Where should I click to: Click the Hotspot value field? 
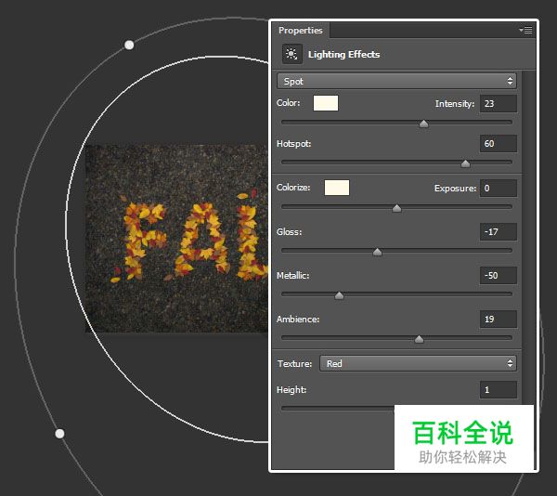tap(498, 144)
